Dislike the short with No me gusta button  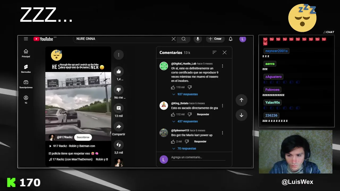[x=119, y=90]
